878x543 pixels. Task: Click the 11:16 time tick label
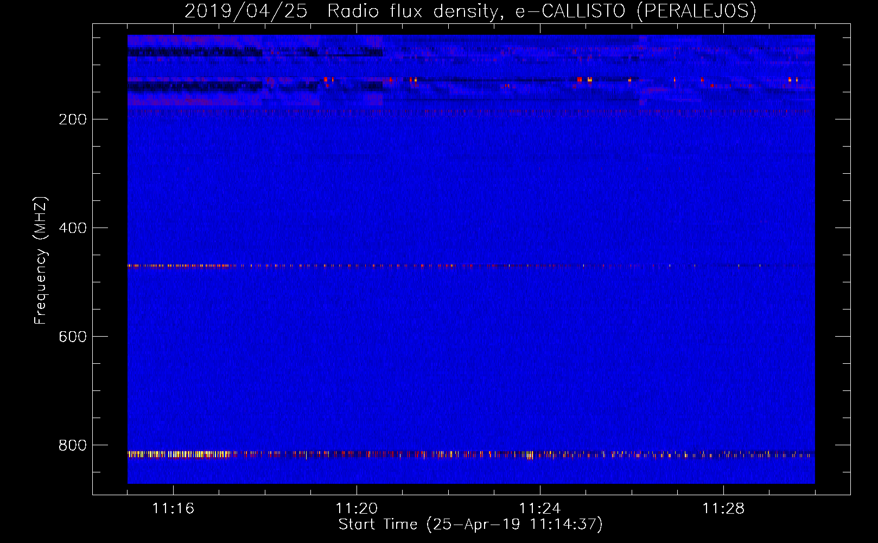(173, 508)
